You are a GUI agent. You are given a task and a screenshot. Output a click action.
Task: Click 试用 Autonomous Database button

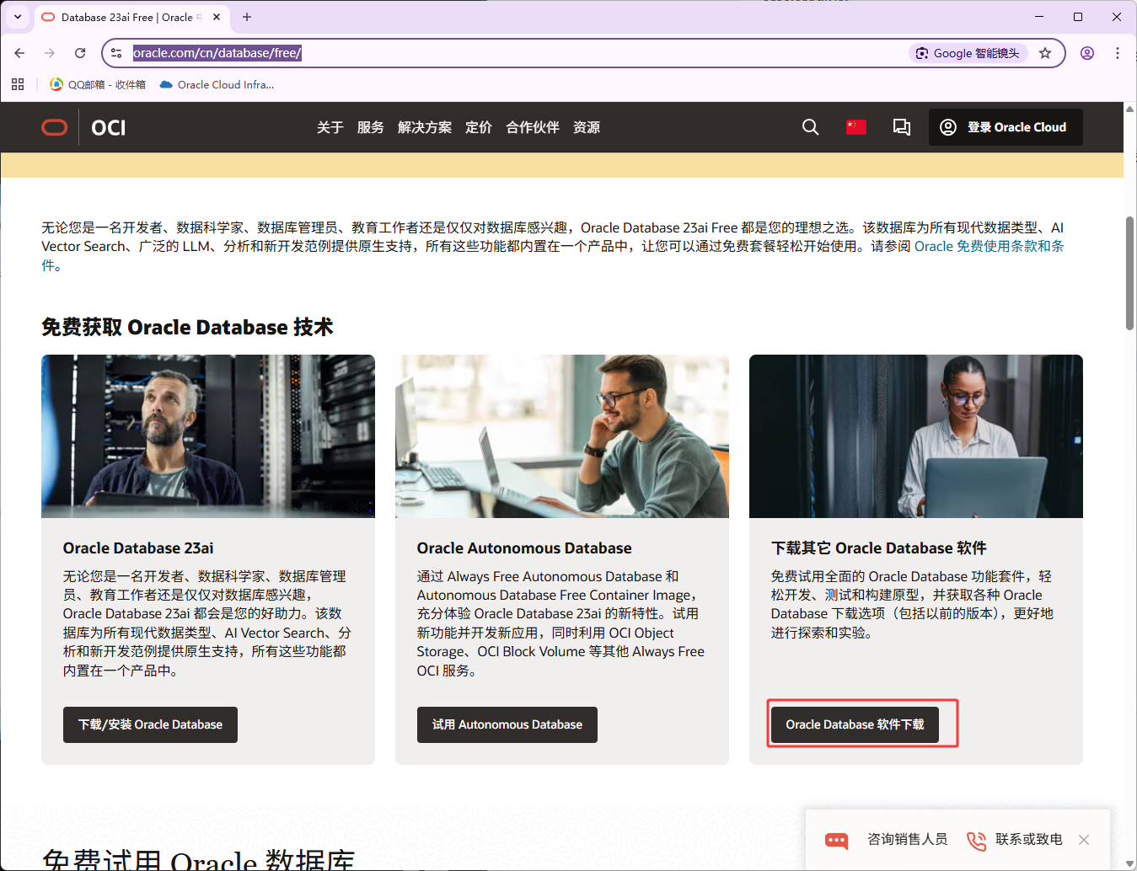[507, 724]
